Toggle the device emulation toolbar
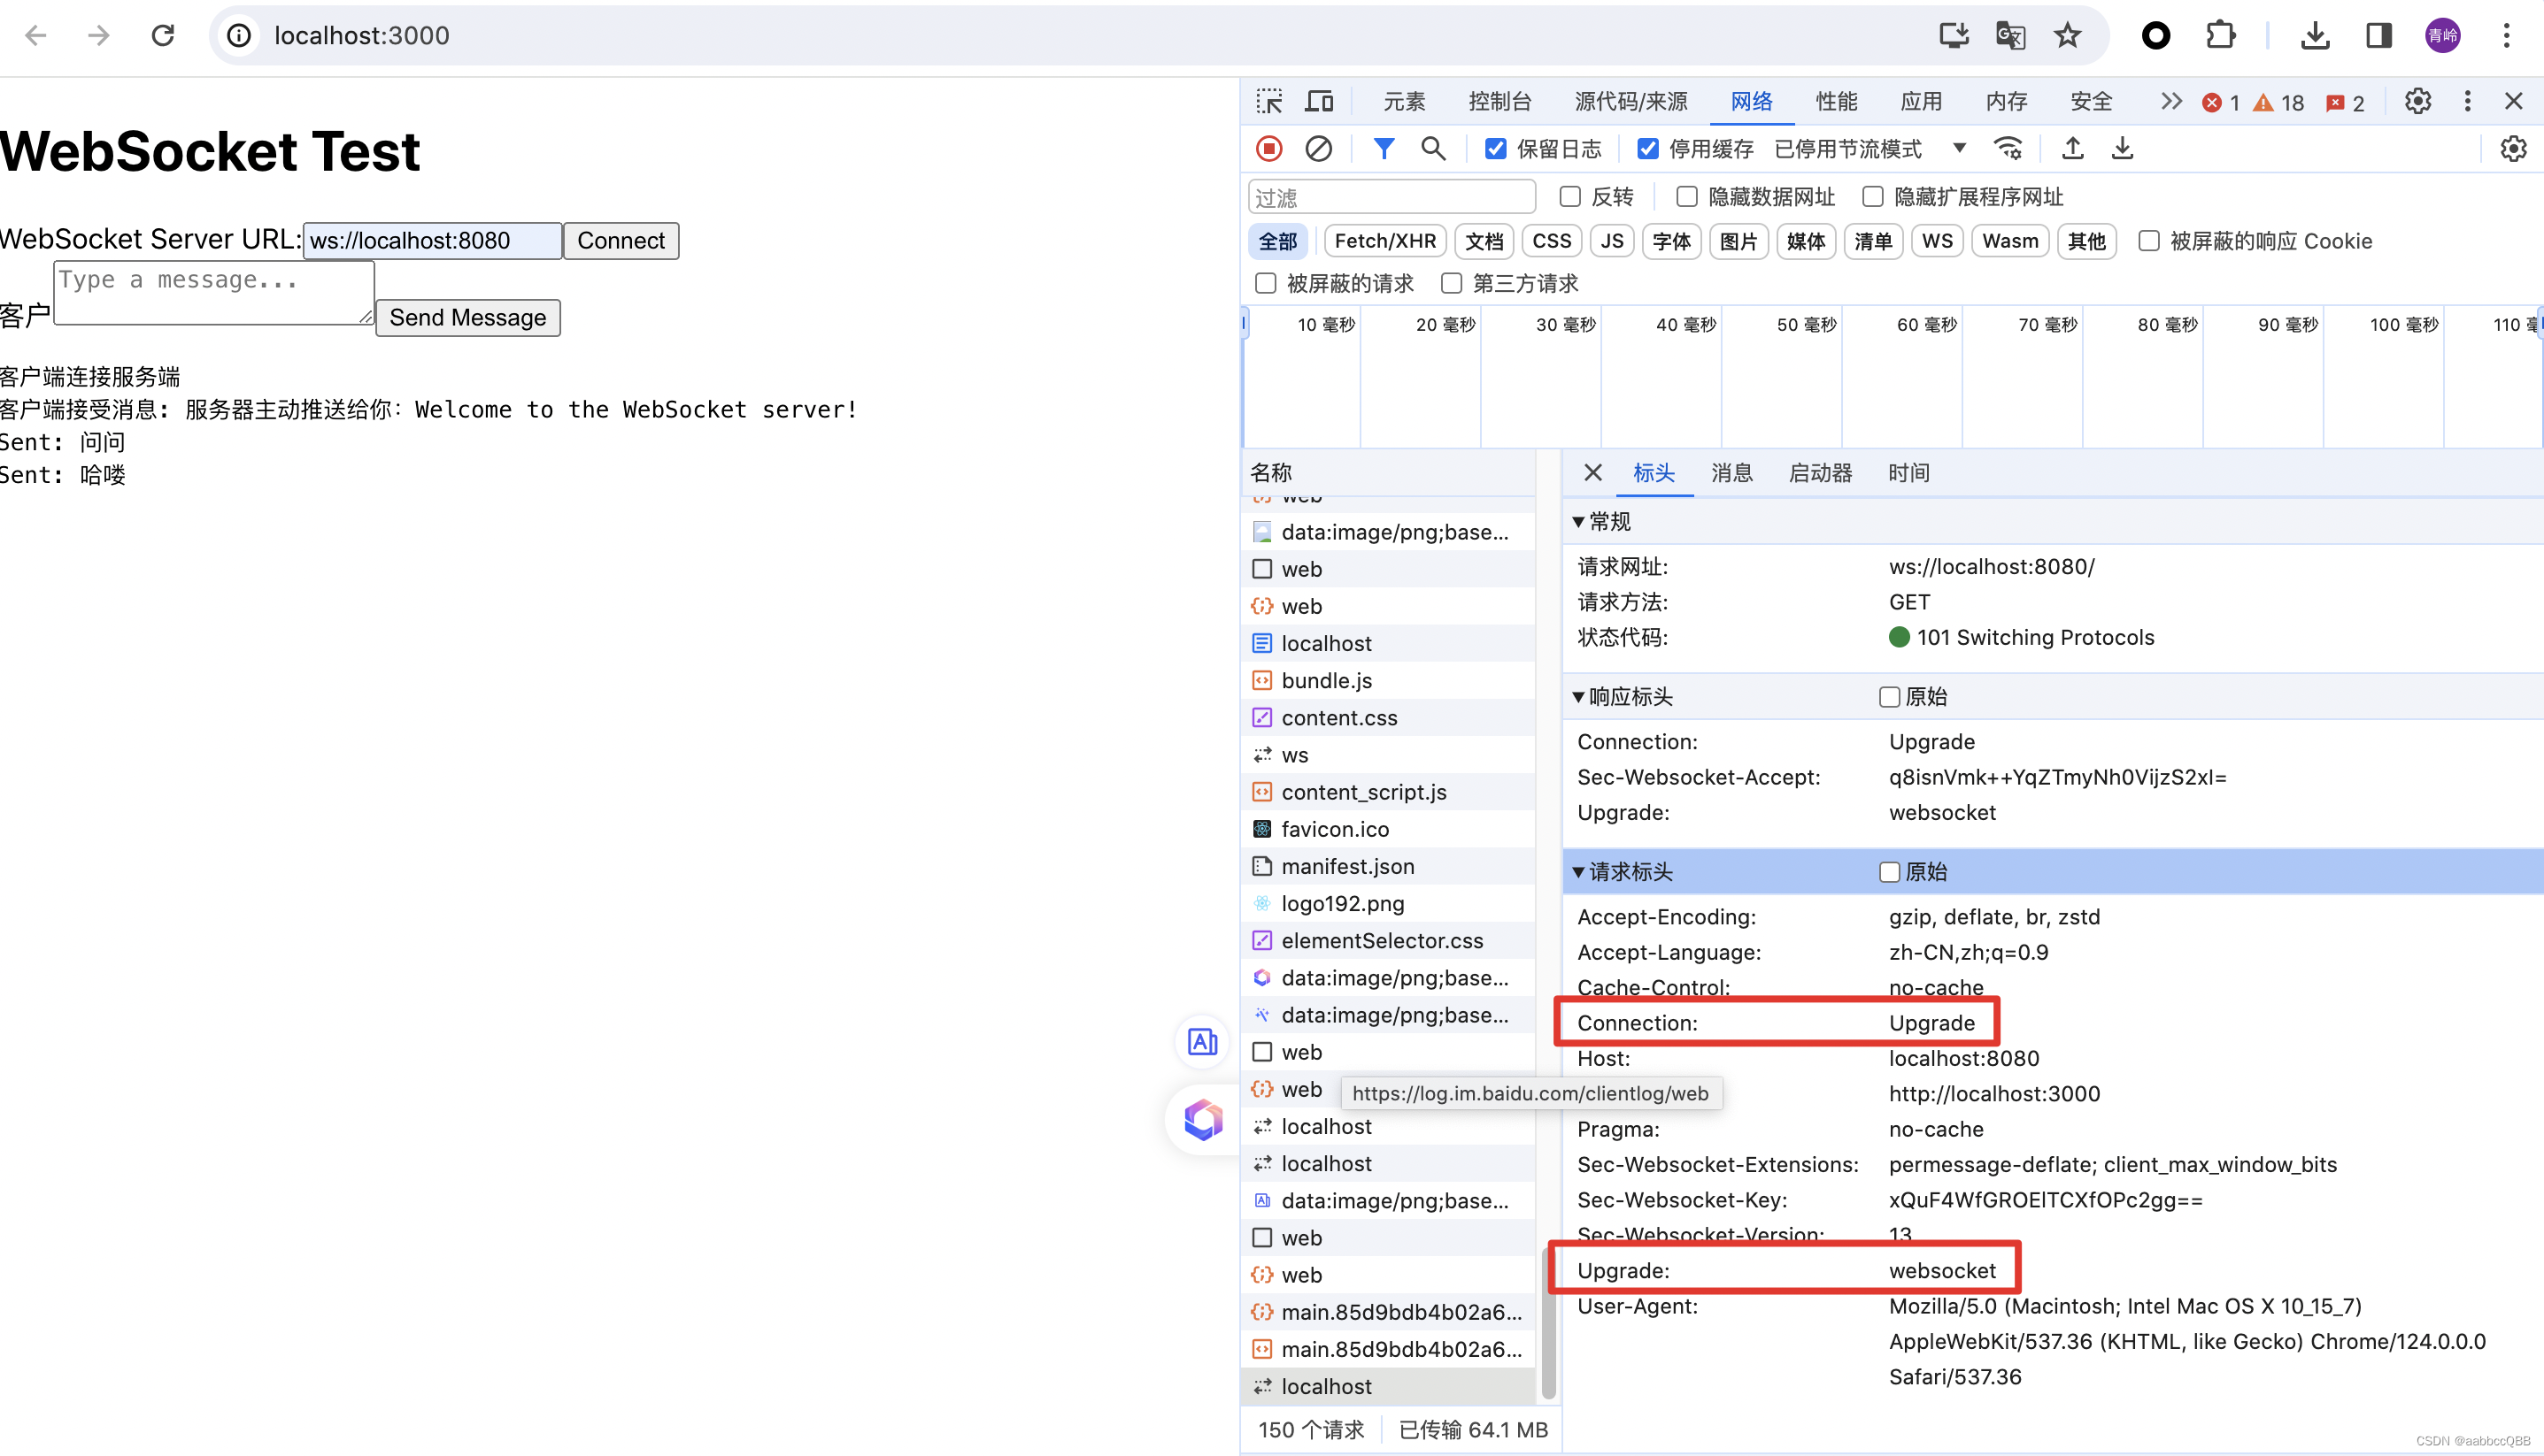The image size is (2544, 1456). [1319, 100]
